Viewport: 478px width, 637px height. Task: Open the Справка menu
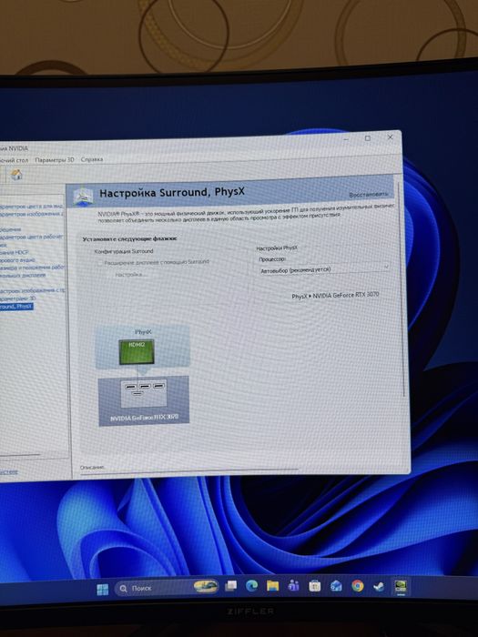pos(92,159)
